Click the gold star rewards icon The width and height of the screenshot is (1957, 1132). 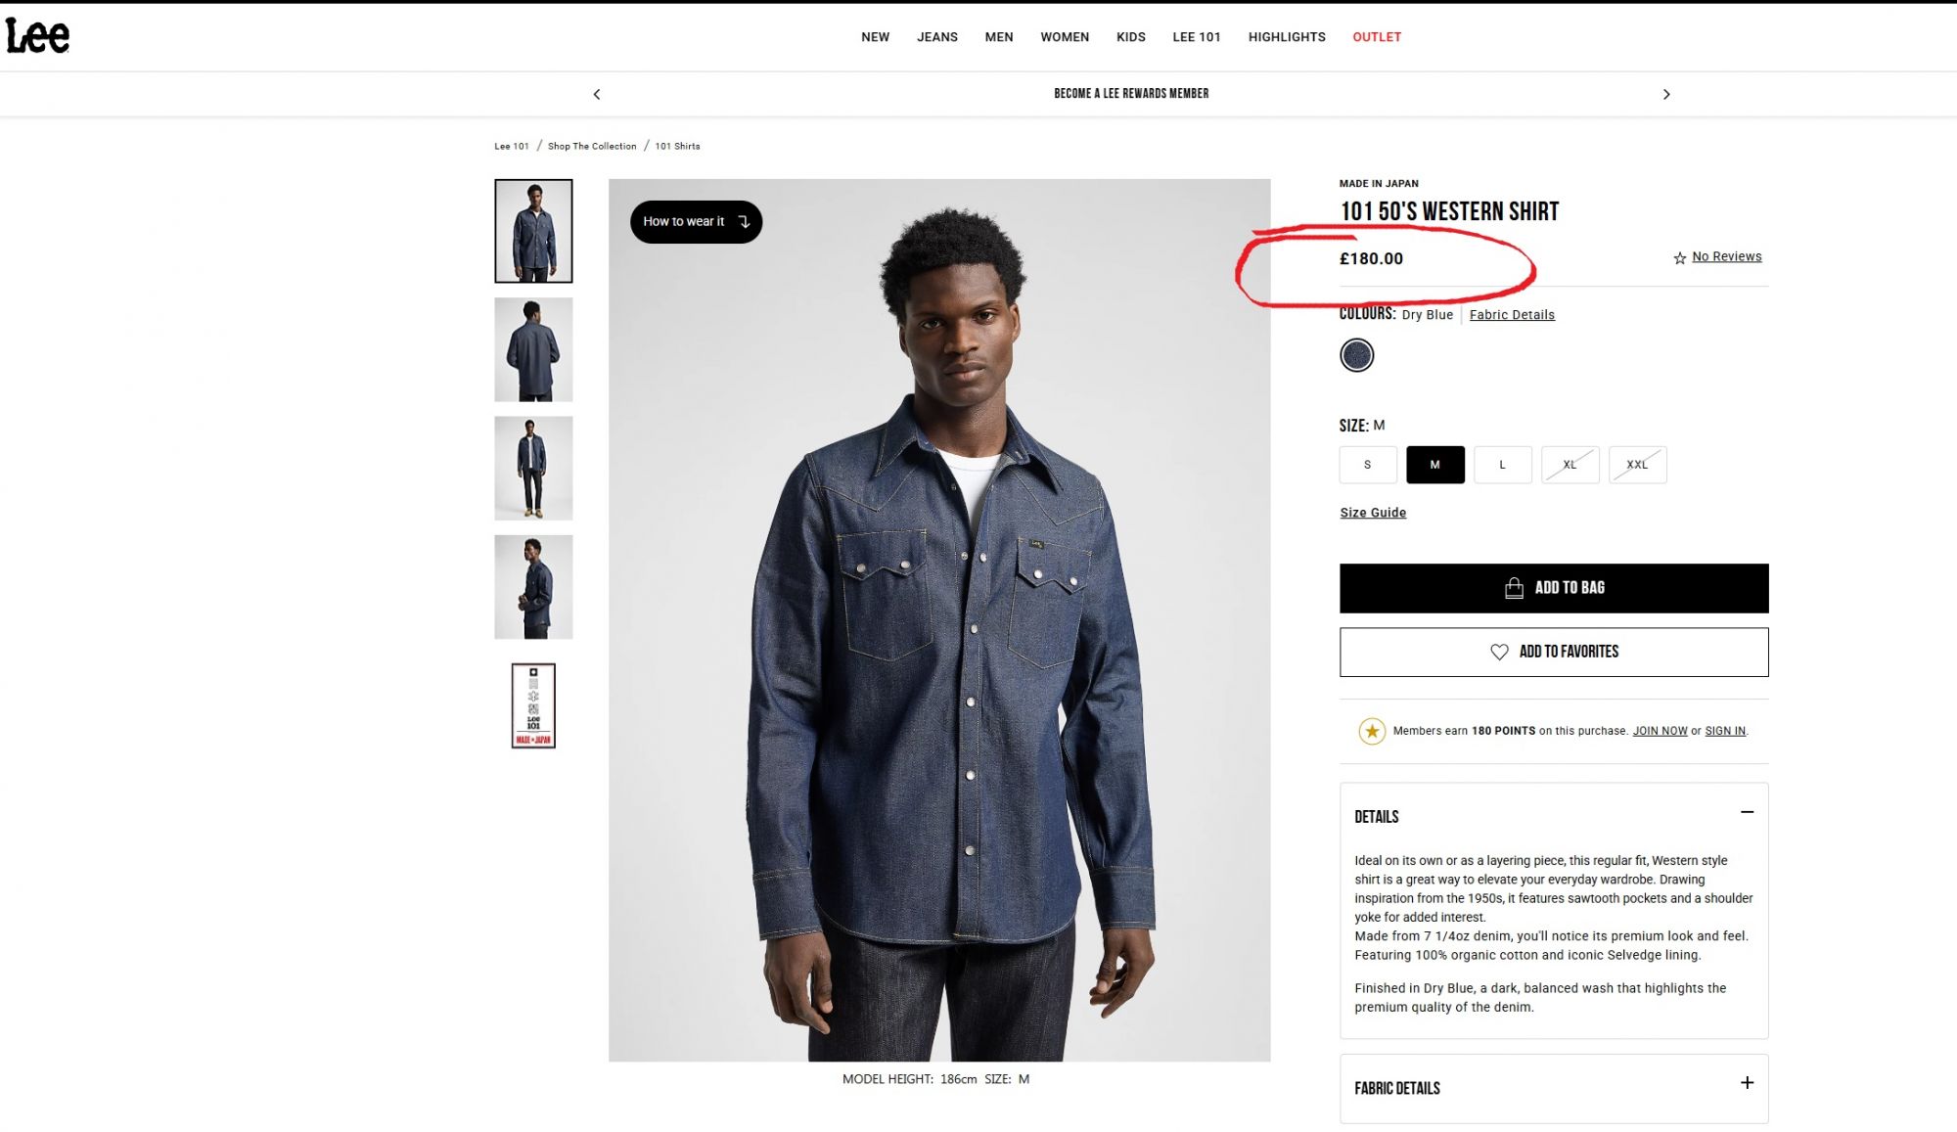pos(1372,731)
